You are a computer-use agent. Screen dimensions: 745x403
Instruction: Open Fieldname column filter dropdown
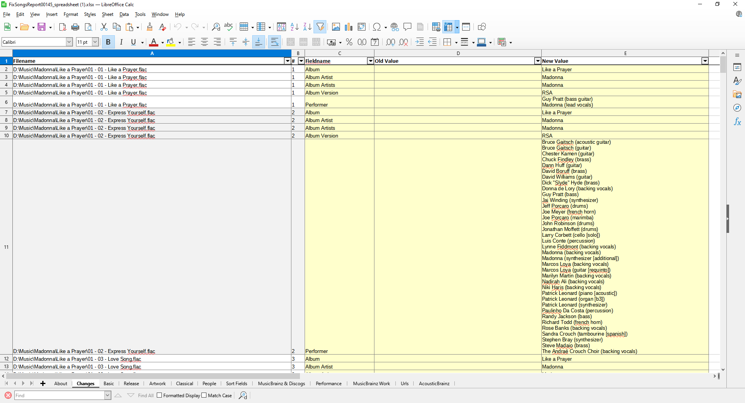(x=371, y=61)
